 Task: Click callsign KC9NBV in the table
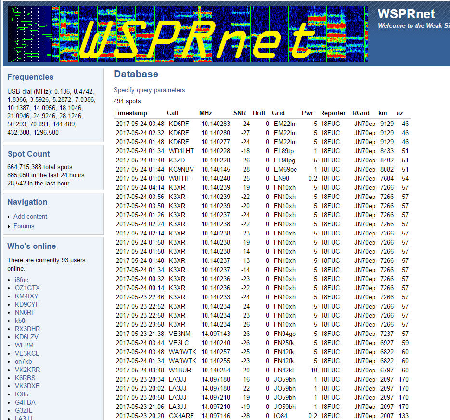181,169
